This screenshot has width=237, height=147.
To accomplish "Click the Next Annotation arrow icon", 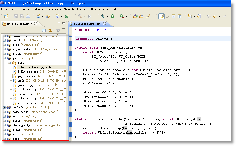I will tap(189, 16).
